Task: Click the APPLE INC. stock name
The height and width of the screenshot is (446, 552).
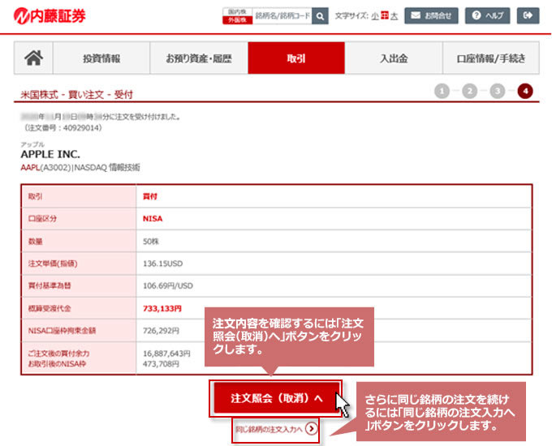Action: tap(50, 154)
